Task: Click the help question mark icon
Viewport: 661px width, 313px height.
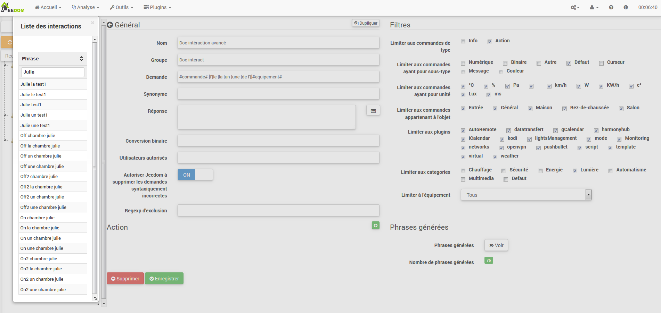Action: (x=611, y=7)
